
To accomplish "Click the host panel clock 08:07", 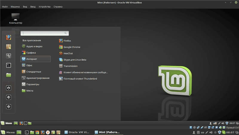I will pos(230,132).
